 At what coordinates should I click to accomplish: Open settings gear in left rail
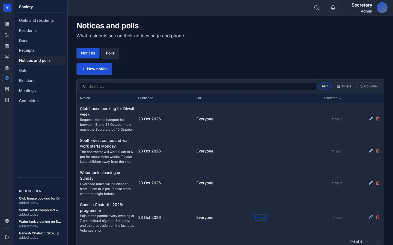tap(7, 221)
